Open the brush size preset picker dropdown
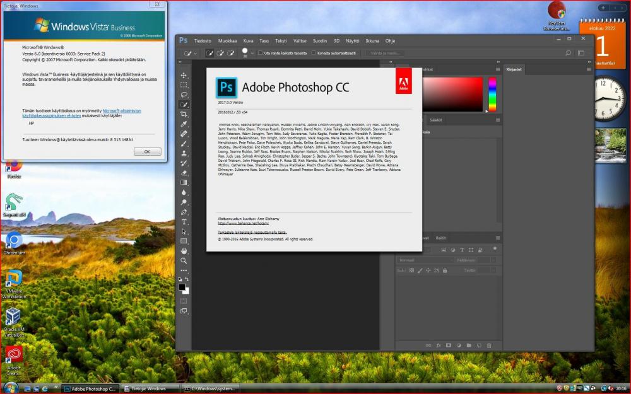 (252, 53)
